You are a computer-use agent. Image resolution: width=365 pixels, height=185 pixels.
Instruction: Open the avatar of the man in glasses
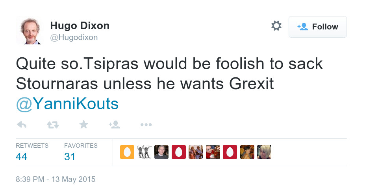161,152
